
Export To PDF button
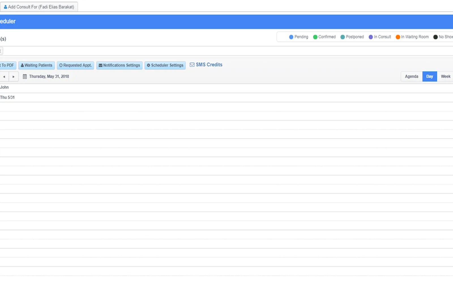click(8, 65)
